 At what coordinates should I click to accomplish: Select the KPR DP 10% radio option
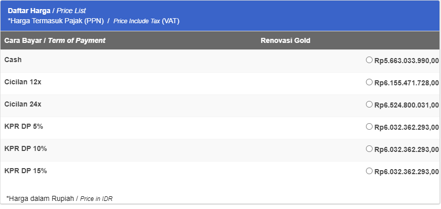click(369, 149)
